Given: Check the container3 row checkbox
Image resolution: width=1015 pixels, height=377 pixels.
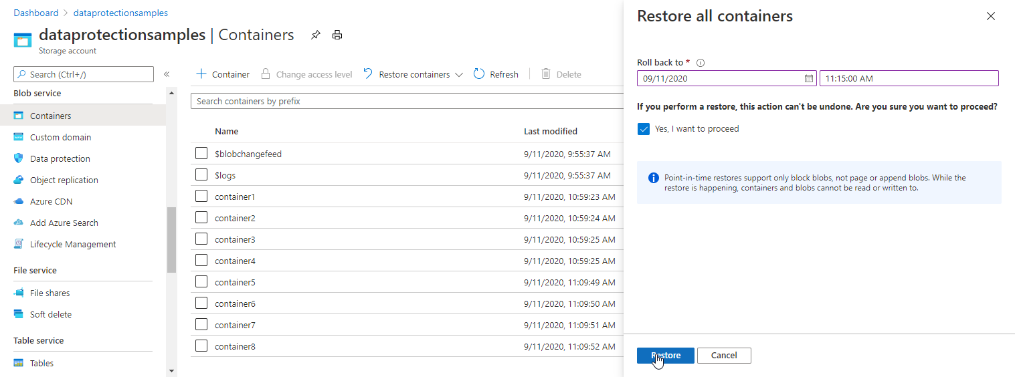Looking at the screenshot, I should 201,239.
